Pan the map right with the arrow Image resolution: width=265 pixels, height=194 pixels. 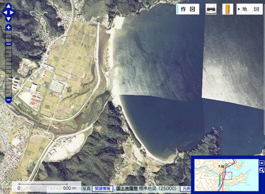click(12, 12)
